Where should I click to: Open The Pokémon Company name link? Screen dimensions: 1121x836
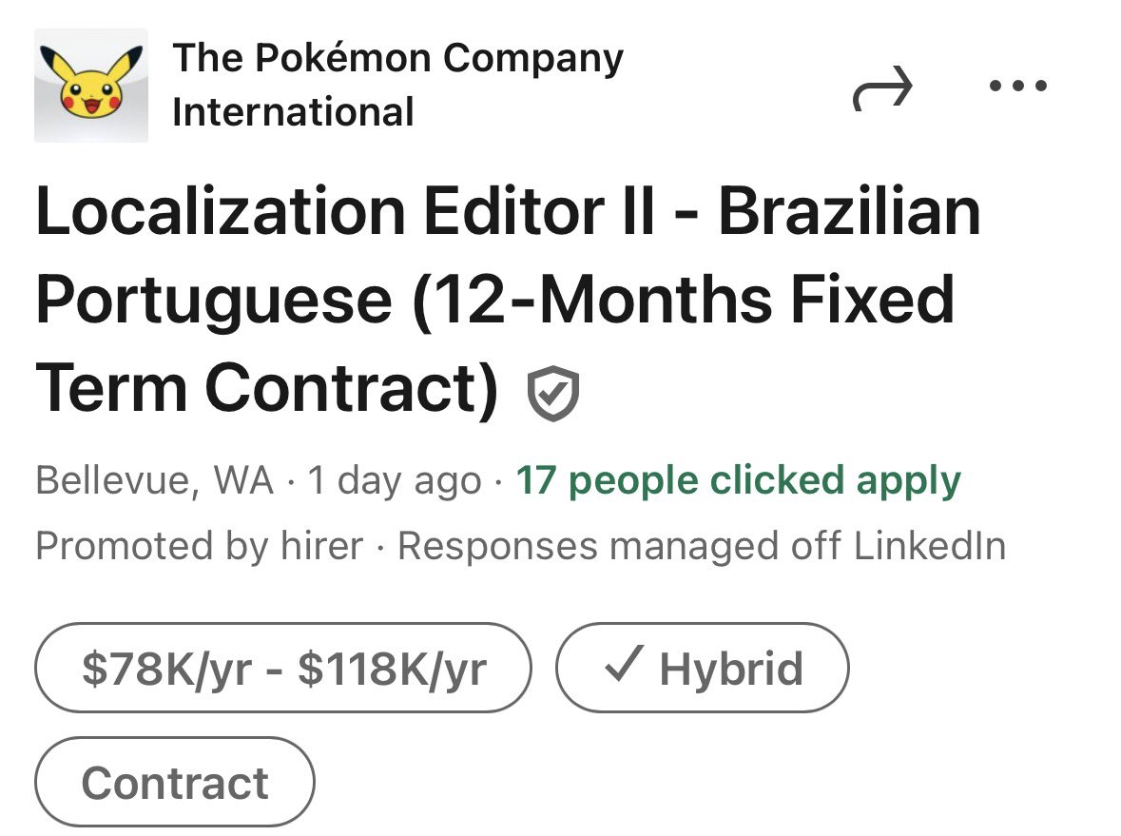[397, 59]
